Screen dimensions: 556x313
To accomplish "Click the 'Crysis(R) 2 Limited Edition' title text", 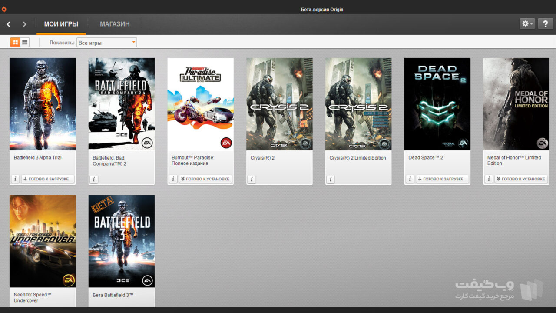I will pyautogui.click(x=358, y=158).
